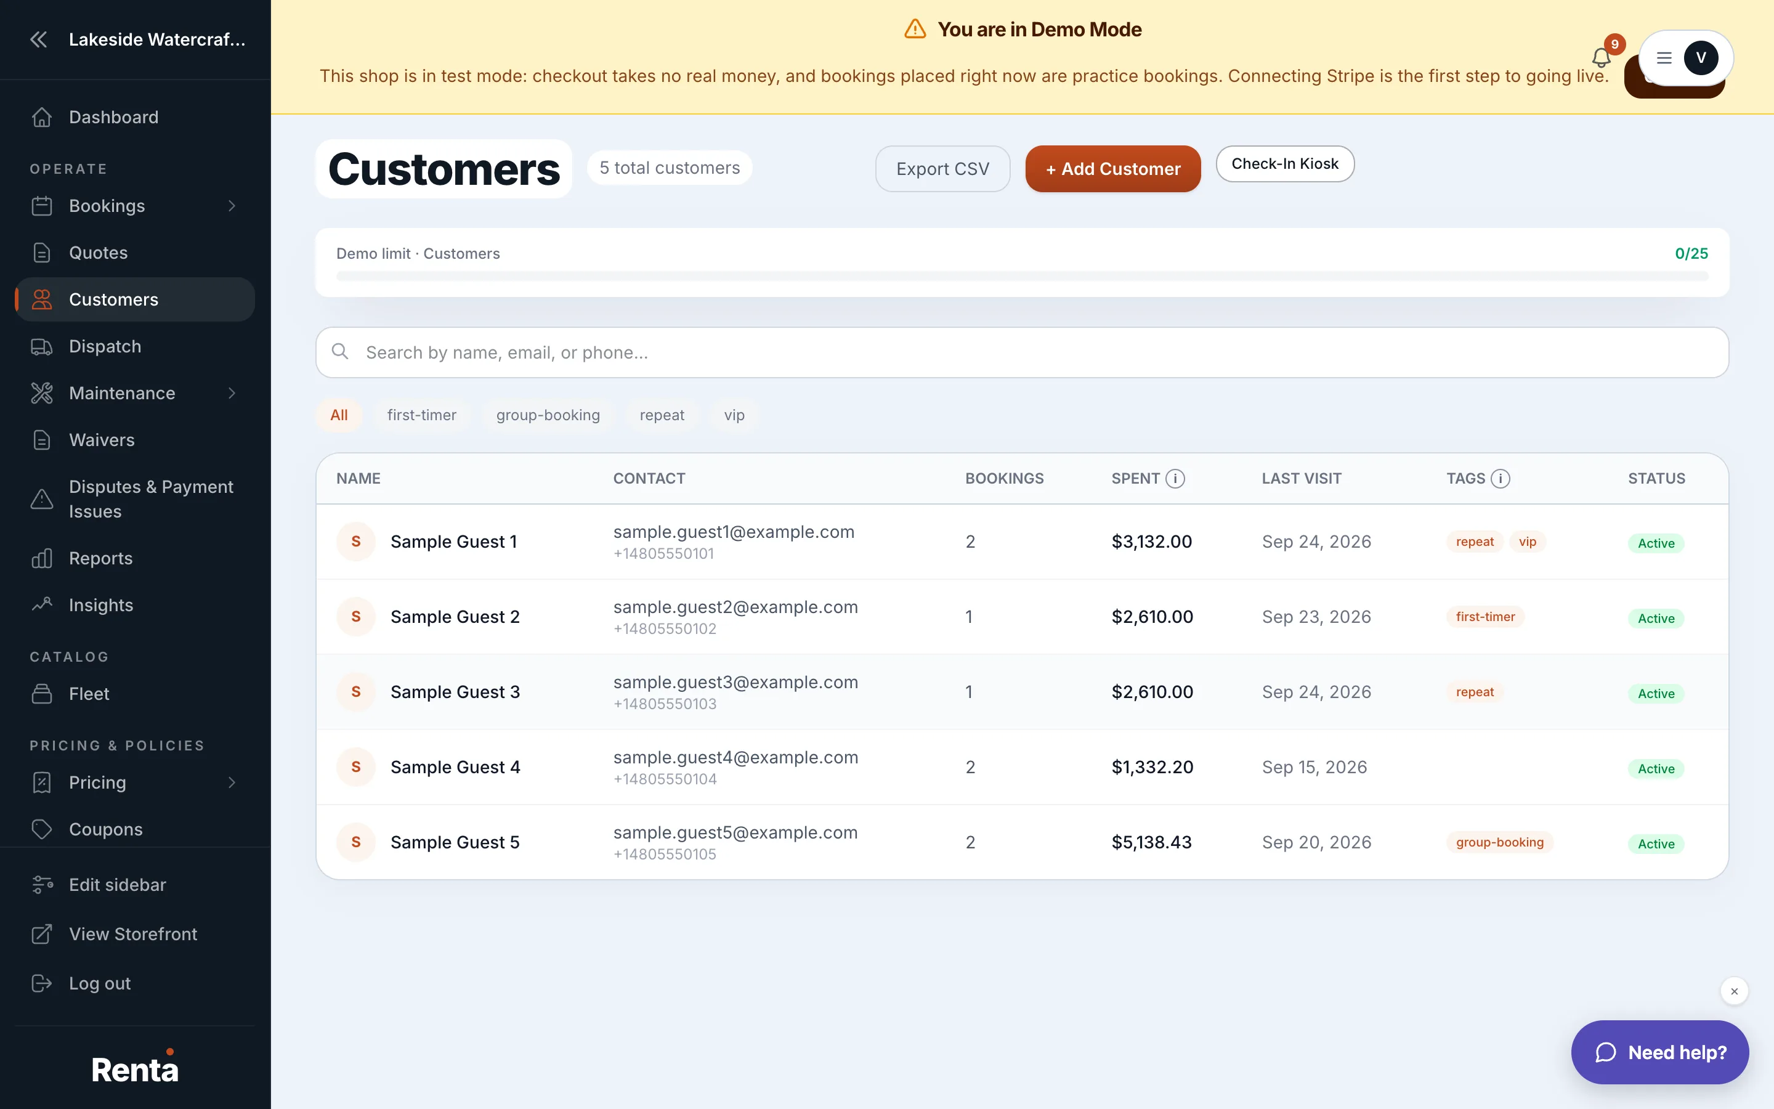
Task: Filter customers by repeat chip
Action: 662,415
